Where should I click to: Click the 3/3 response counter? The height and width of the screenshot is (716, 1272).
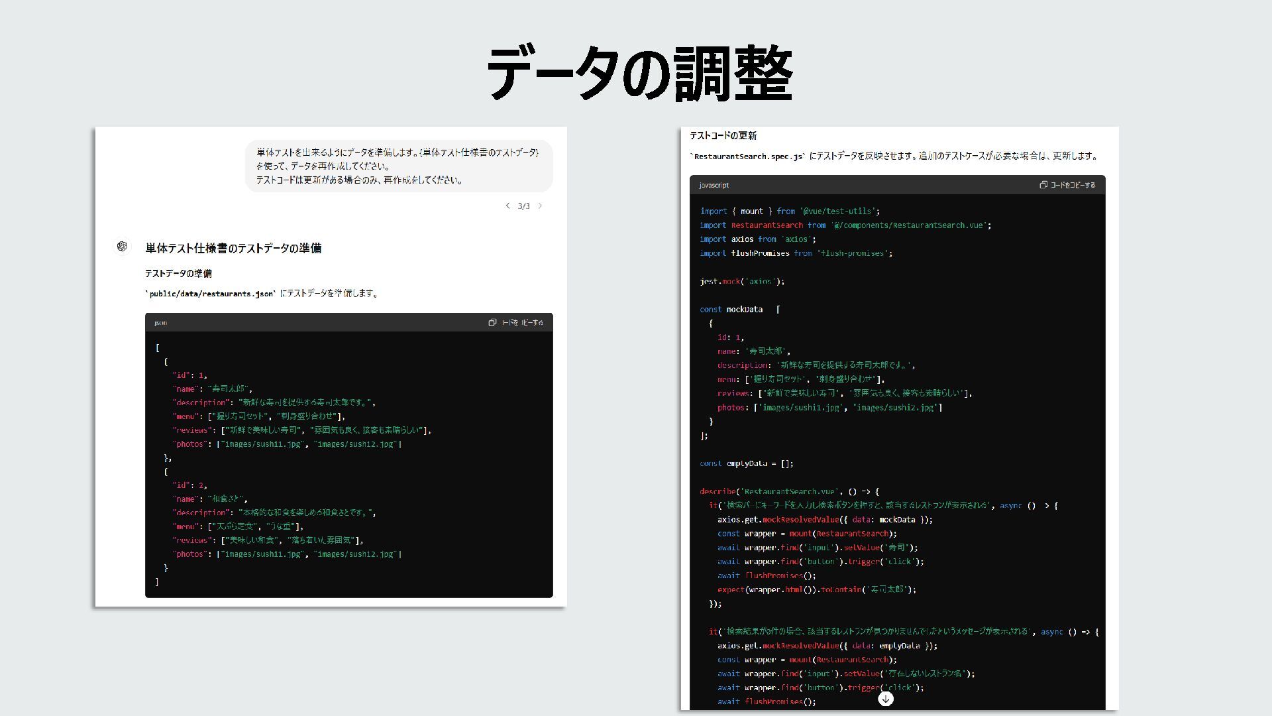[x=523, y=206]
